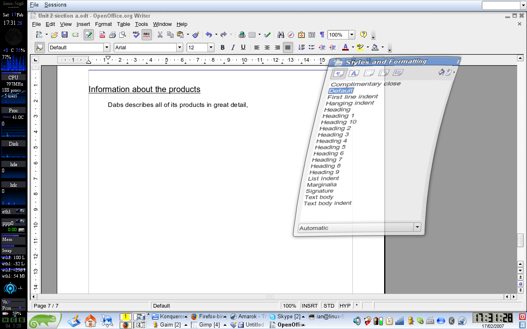The height and width of the screenshot is (329, 527).
Task: Open OpenOffice Help icon
Action: click(x=364, y=35)
